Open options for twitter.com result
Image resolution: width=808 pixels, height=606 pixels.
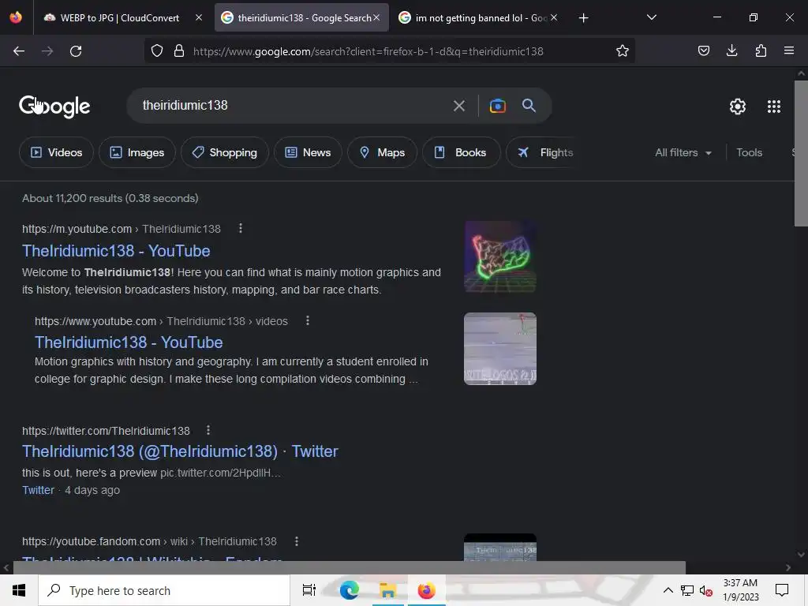208,430
